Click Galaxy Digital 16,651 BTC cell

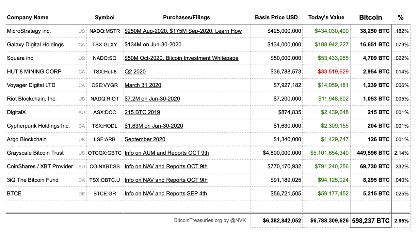pyautogui.click(x=375, y=44)
